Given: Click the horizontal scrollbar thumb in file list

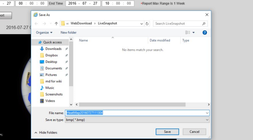Looking at the screenshot, I should 132,105.
